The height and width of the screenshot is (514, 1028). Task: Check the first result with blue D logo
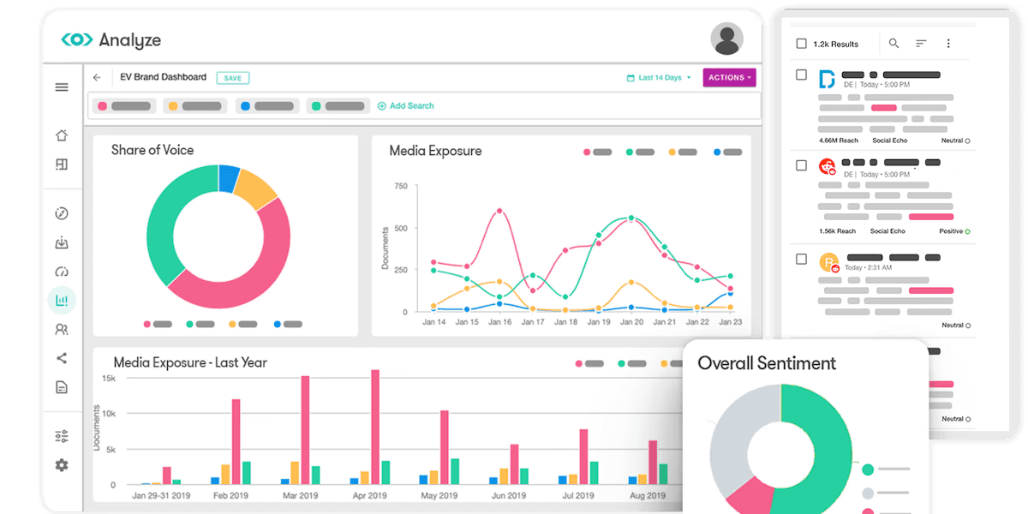(x=801, y=75)
